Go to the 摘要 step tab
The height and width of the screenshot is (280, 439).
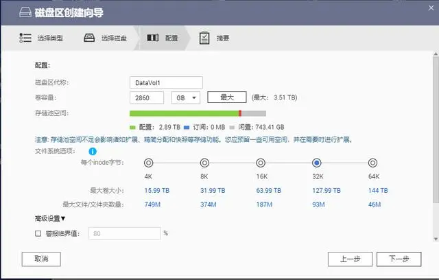click(x=215, y=38)
